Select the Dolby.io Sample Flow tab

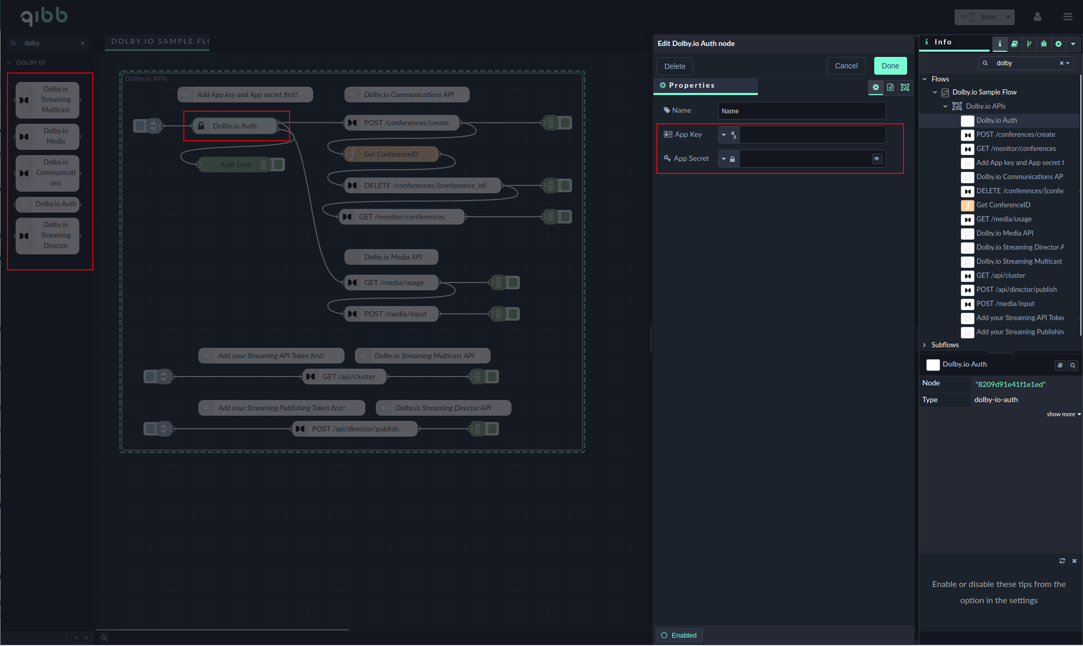click(157, 41)
